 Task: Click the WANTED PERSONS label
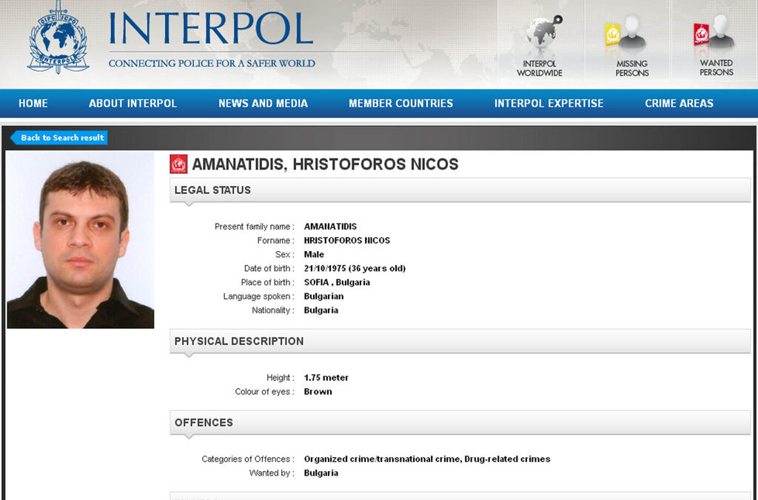pyautogui.click(x=717, y=67)
